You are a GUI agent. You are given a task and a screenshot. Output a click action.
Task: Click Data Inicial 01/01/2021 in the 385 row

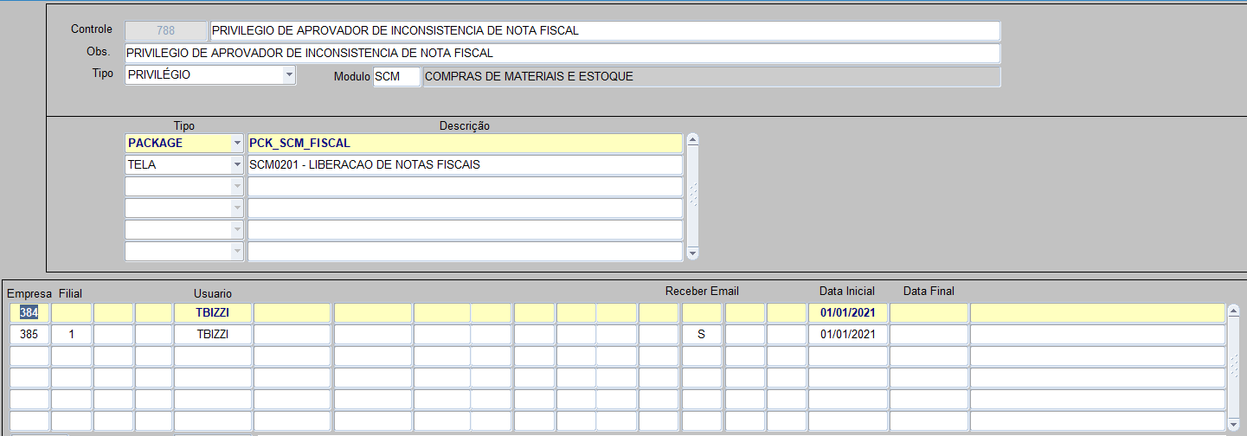848,334
